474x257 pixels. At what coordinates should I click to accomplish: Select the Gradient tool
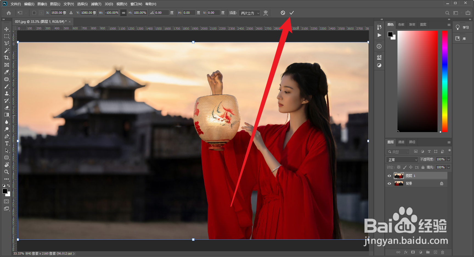(7, 115)
